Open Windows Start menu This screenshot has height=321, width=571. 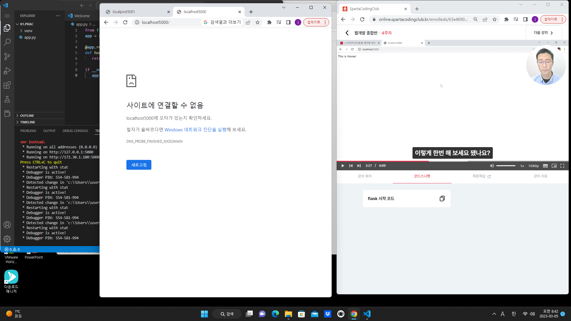coord(204,314)
